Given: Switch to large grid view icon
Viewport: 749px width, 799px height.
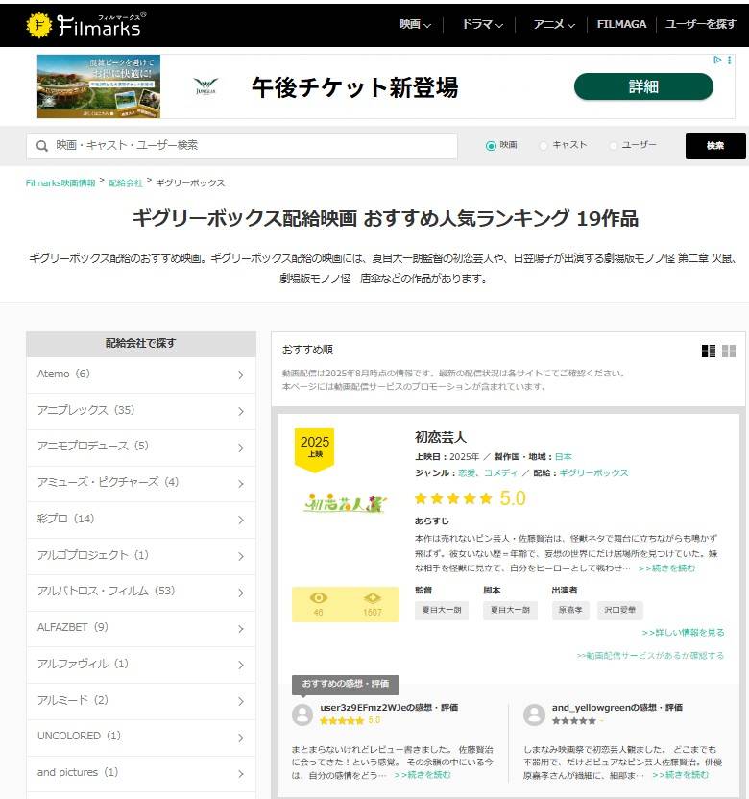Looking at the screenshot, I should coord(709,351).
